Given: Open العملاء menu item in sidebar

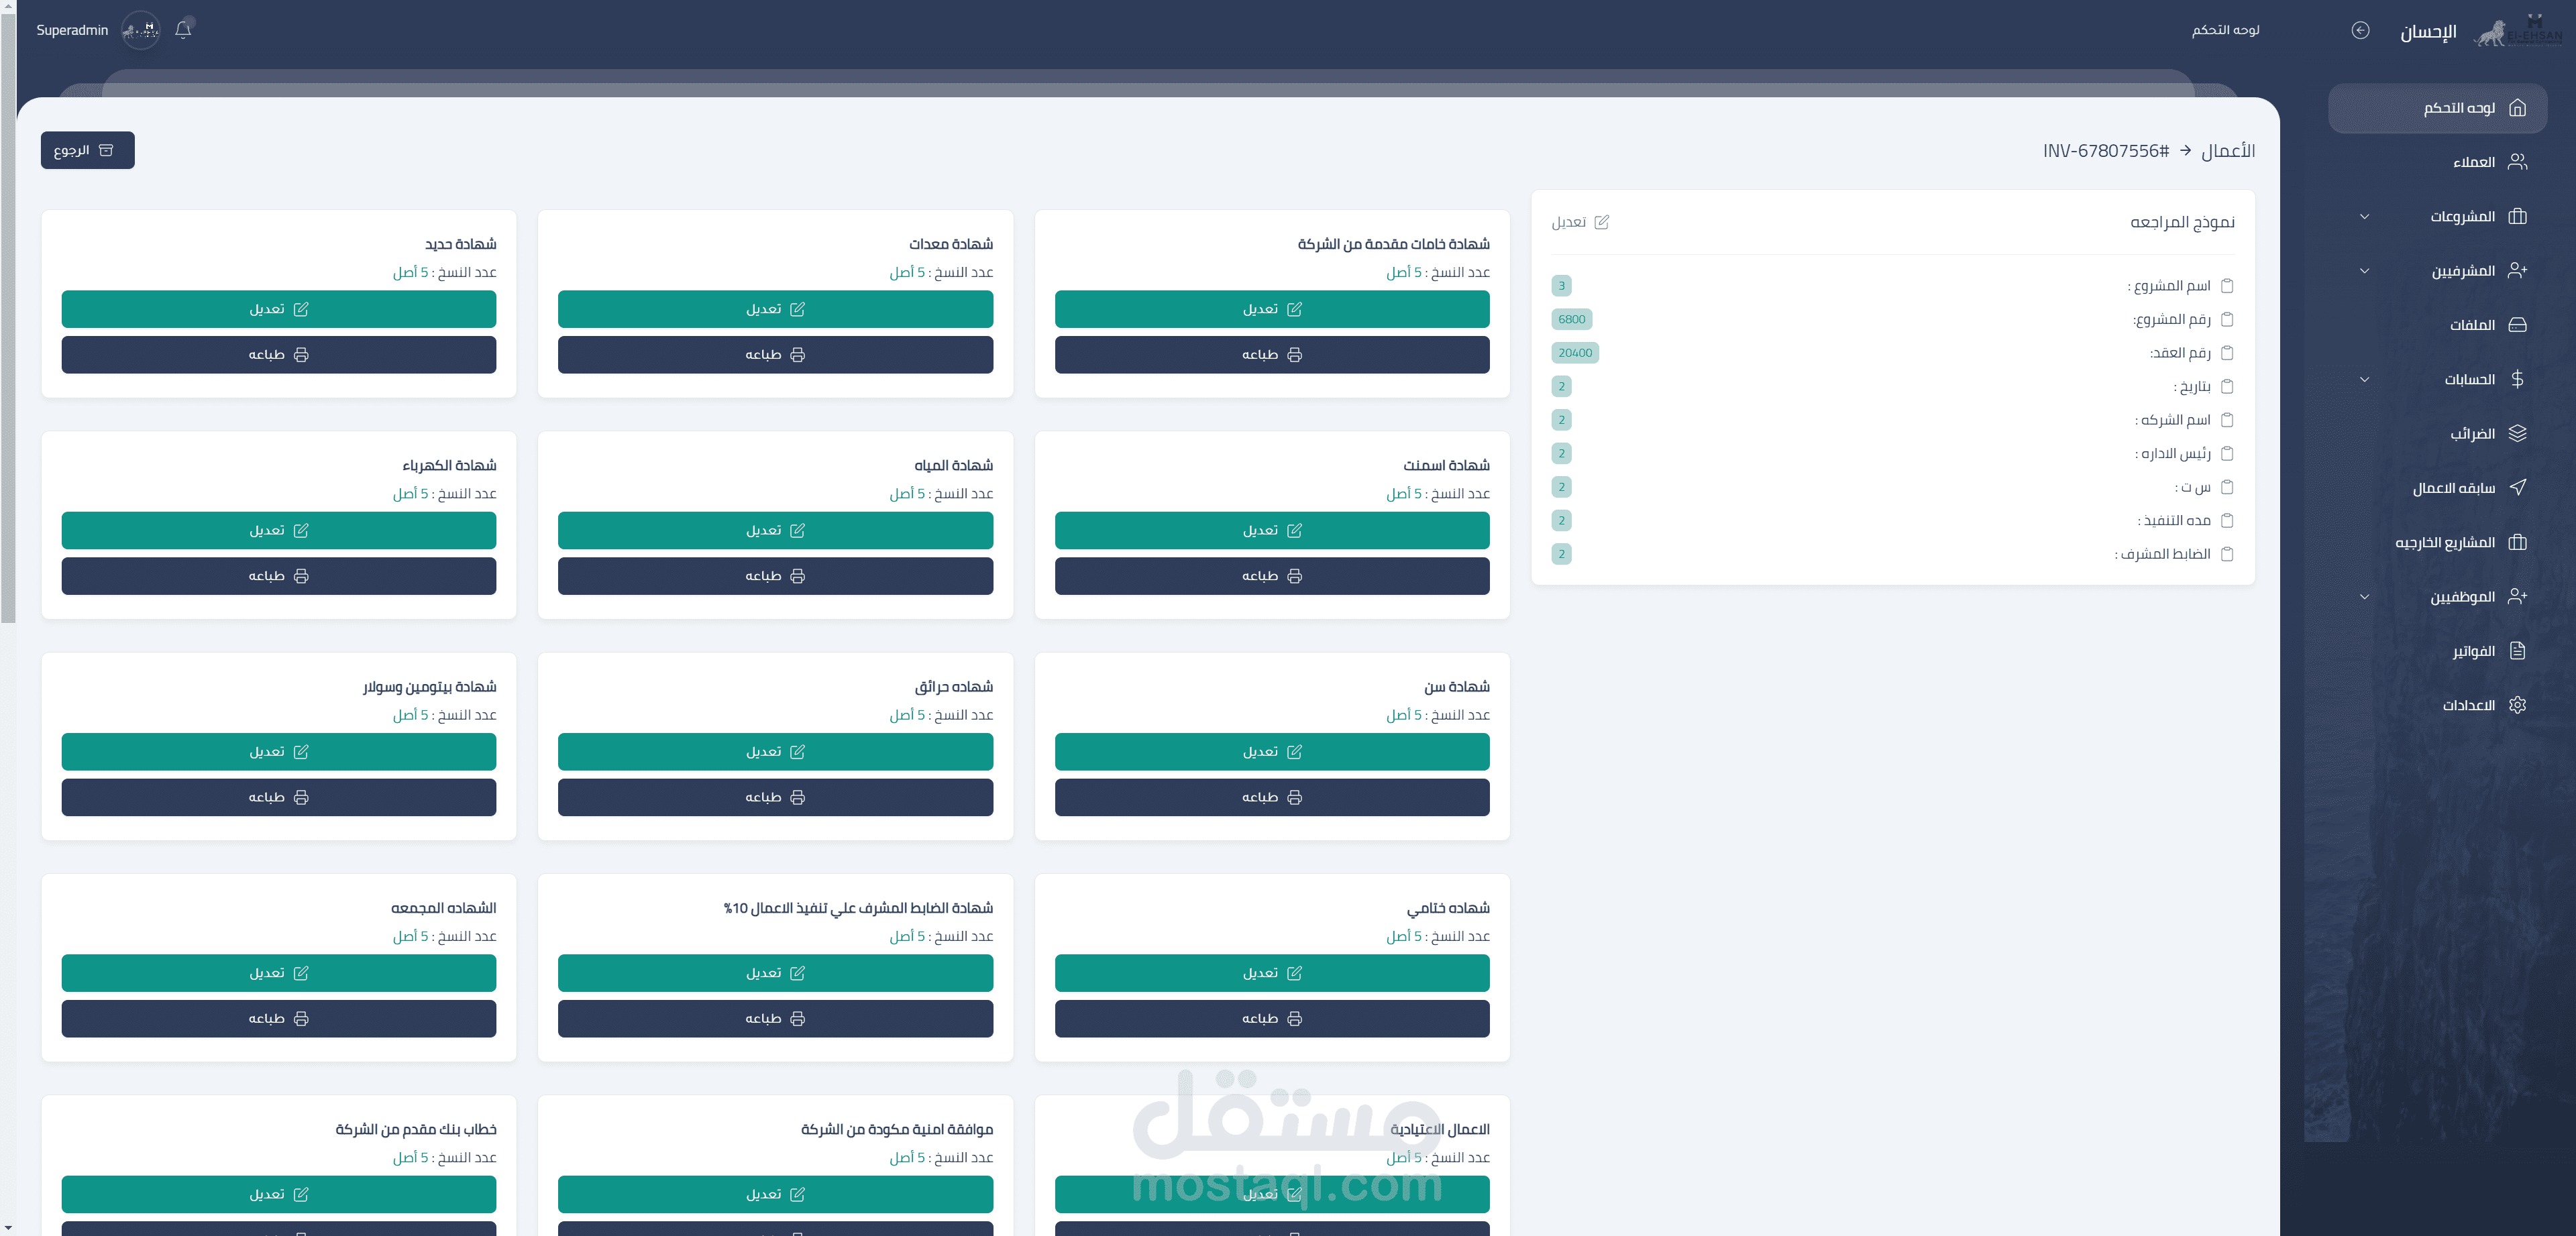Looking at the screenshot, I should (2473, 162).
